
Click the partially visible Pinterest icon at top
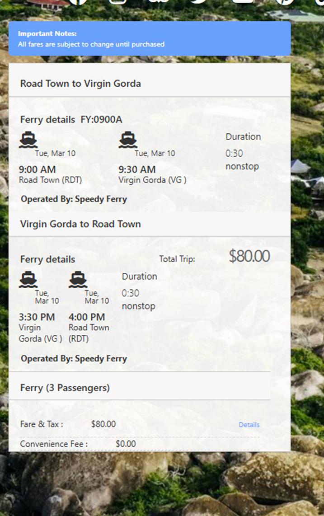[x=285, y=2]
